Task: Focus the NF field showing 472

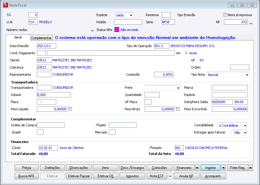Action: click(x=236, y=22)
